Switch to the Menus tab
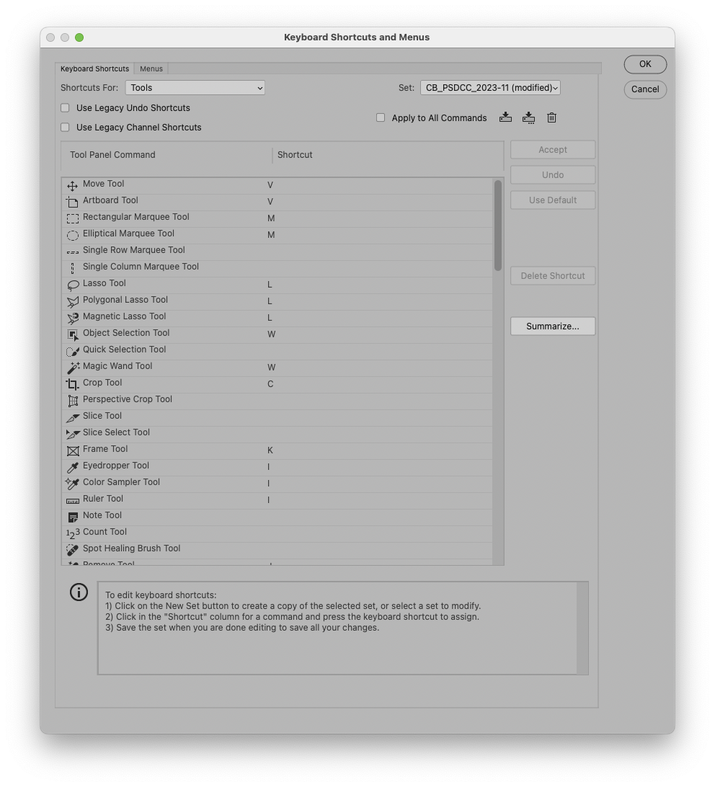The height and width of the screenshot is (787, 715). pyautogui.click(x=151, y=68)
